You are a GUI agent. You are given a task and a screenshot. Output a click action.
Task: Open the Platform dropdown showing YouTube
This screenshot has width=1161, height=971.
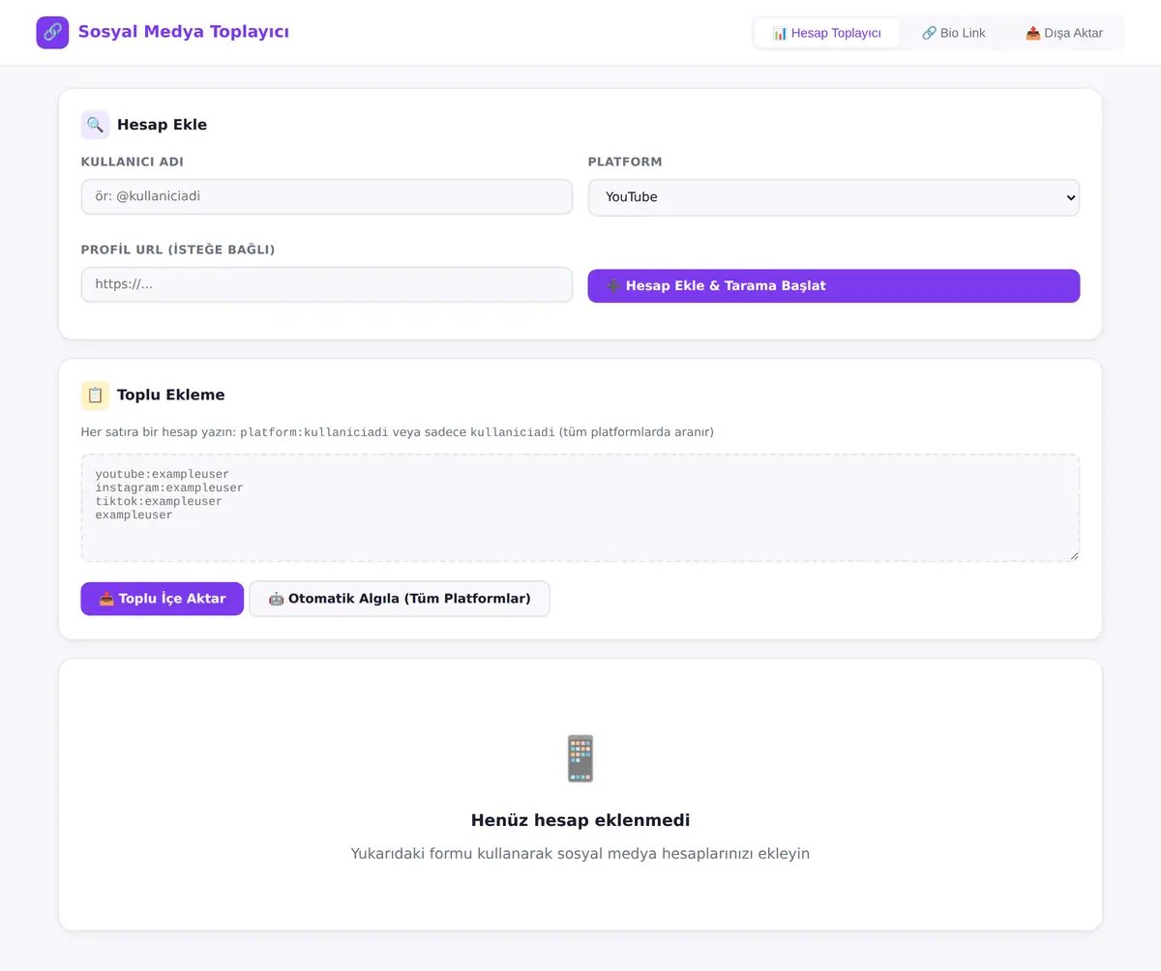pos(834,197)
